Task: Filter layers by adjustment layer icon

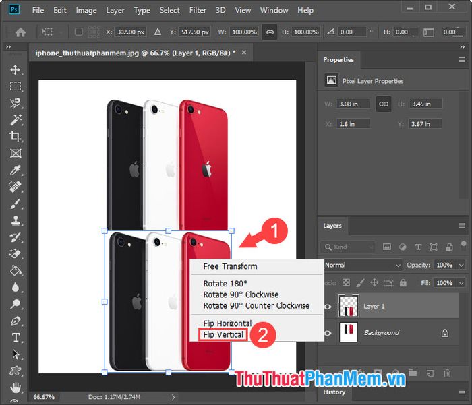Action: click(x=403, y=247)
